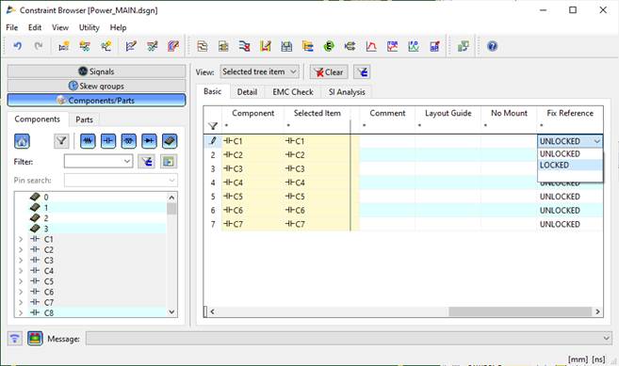Click the first pencil-on-graph edit toolbar icon

[x=131, y=46]
